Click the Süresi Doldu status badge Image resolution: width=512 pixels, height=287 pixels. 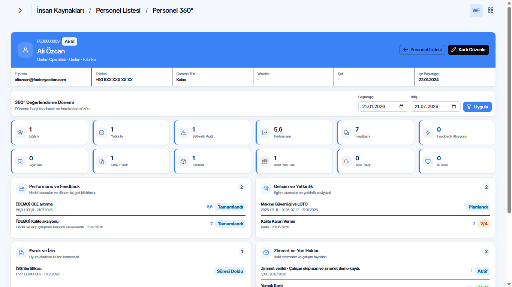(230, 271)
